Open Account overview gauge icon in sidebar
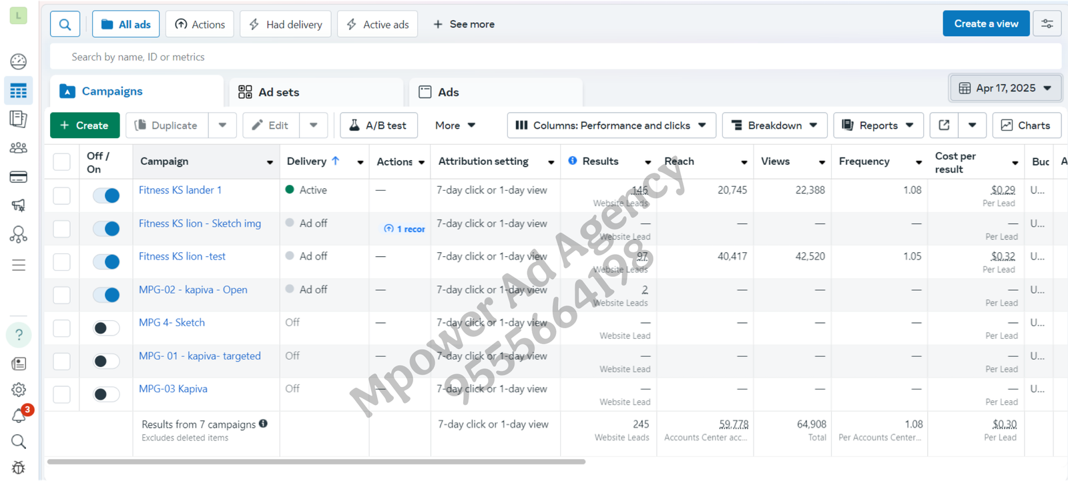Viewport: 1068px width, 481px height. (x=19, y=61)
